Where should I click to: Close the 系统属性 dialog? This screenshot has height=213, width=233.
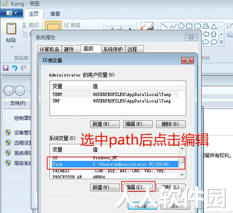(191, 37)
